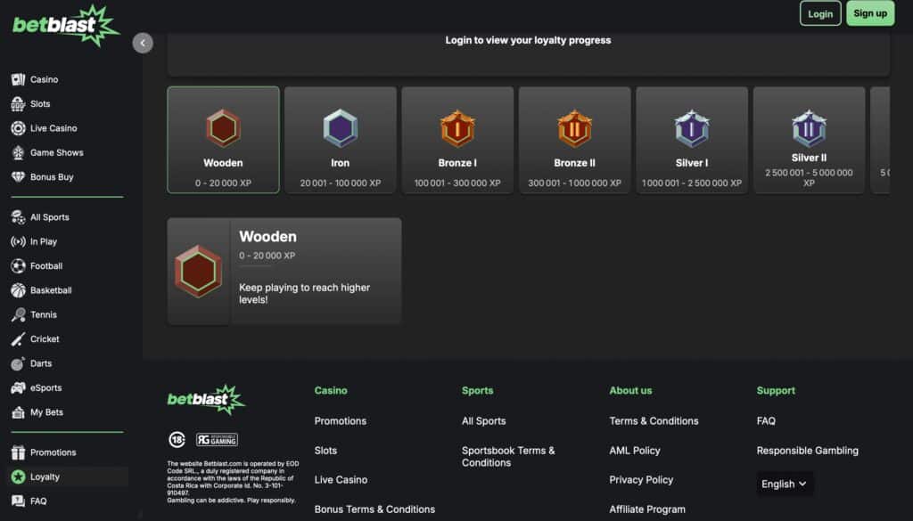Open the footer Live Casino link
The height and width of the screenshot is (521, 913).
coord(341,480)
